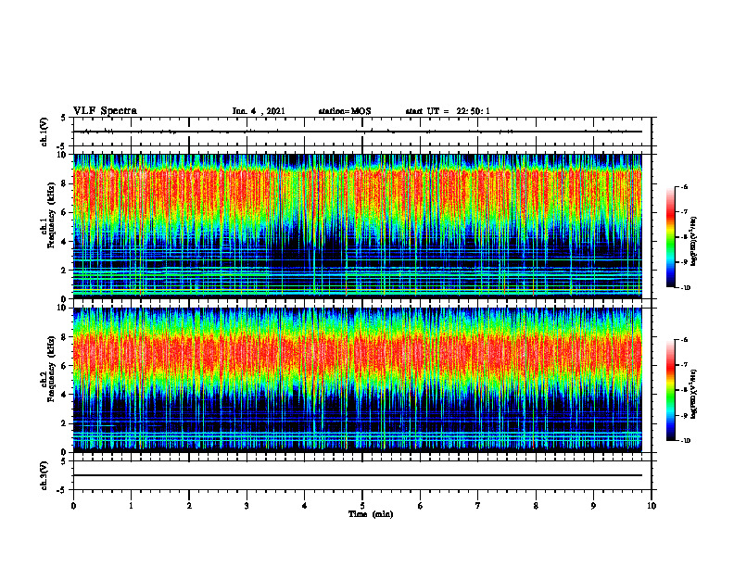Image resolution: width=734 pixels, height=567 pixels.
Task: Click the "-10" label on ch.2 color bar
Action: pos(685,441)
